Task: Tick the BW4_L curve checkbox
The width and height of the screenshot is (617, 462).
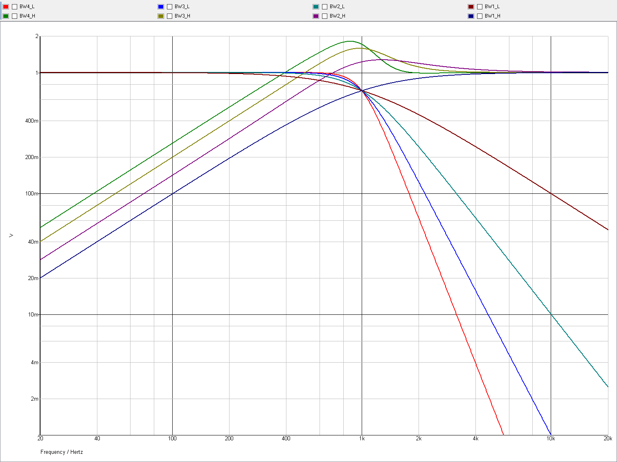Action: pyautogui.click(x=15, y=7)
